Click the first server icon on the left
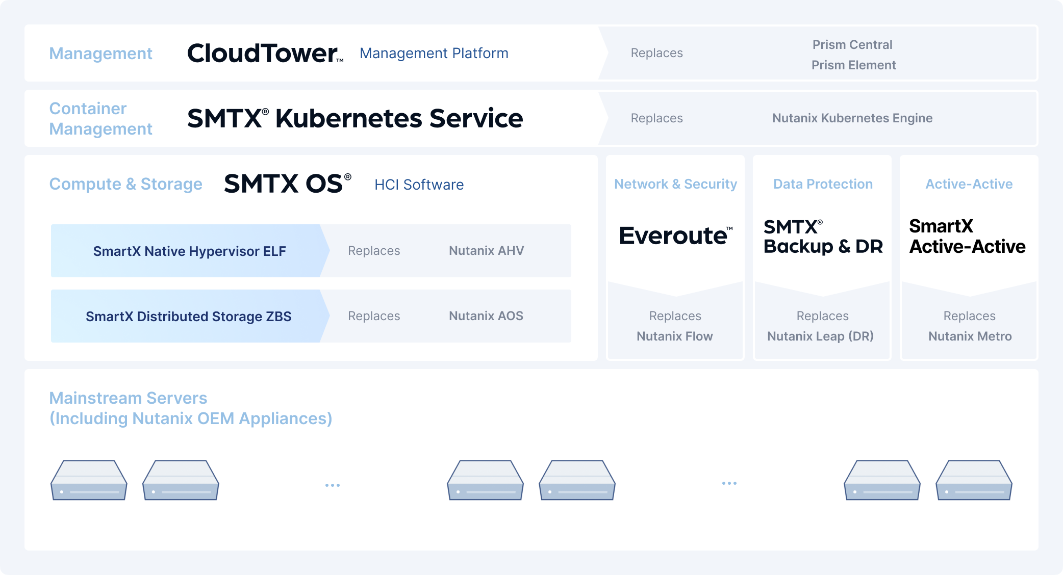Image resolution: width=1063 pixels, height=575 pixels. tap(89, 480)
